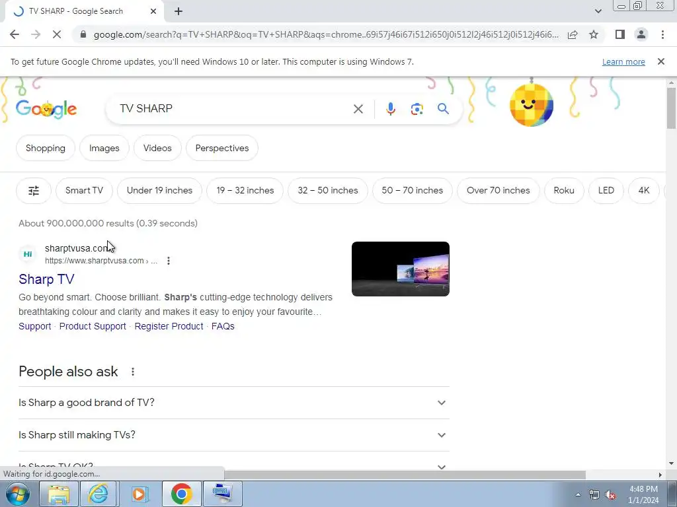Image resolution: width=677 pixels, height=507 pixels.
Task: Open the tab search dropdown
Action: 598,11
